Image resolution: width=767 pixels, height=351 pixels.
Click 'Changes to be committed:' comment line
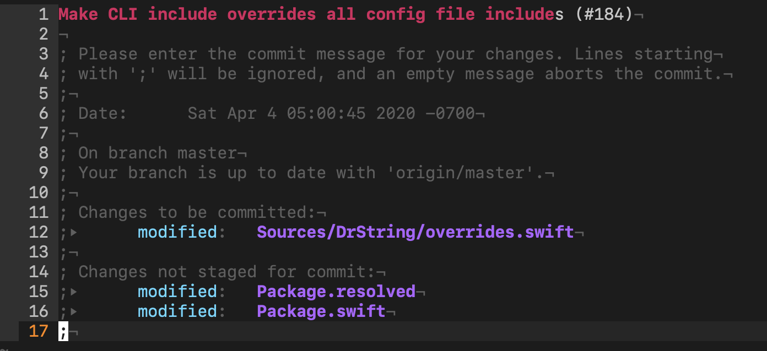(x=198, y=212)
